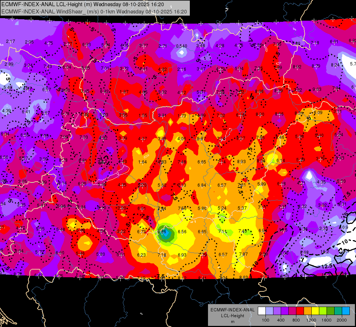The height and width of the screenshot is (327, 356).
Task: Click the yellow legend swatch
Action: click(315, 311)
